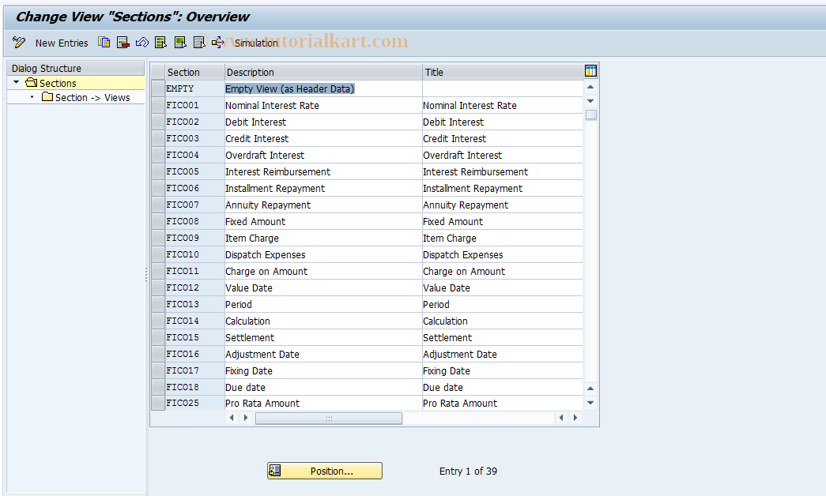Select row marker for FIC010
This screenshot has width=826, height=496.
[157, 254]
